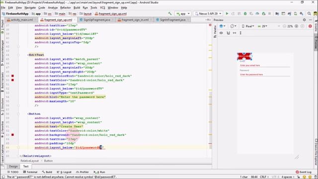This screenshot has width=318, height=179.
Task: Open the hidden tabs list icon
Action: (208, 20)
